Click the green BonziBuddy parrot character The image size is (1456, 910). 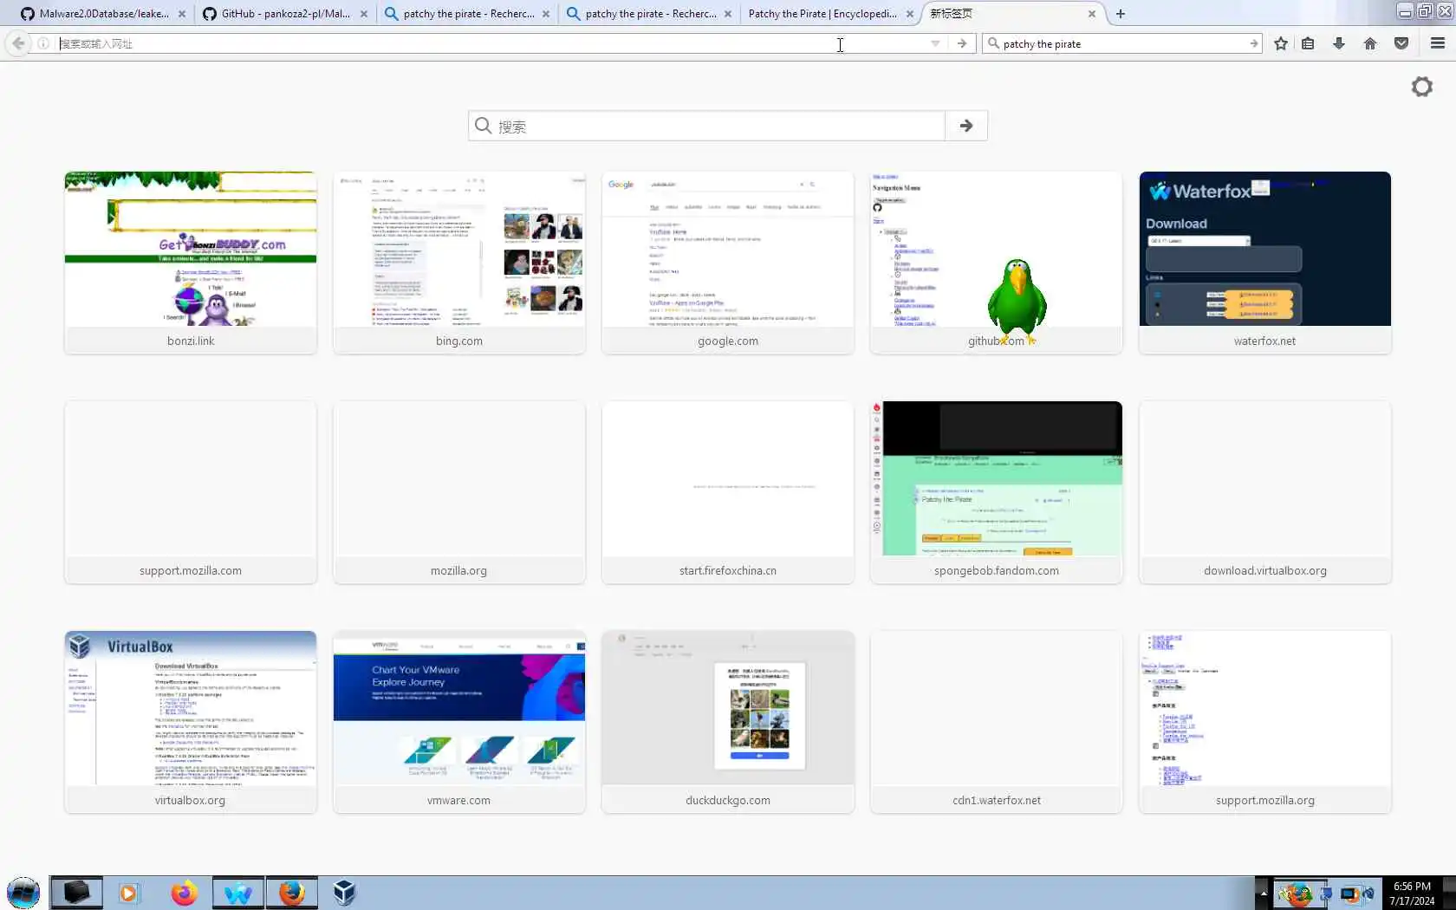coord(1017,299)
